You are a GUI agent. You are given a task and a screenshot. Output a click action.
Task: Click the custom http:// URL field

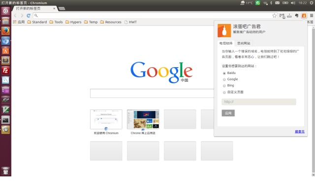(x=259, y=102)
